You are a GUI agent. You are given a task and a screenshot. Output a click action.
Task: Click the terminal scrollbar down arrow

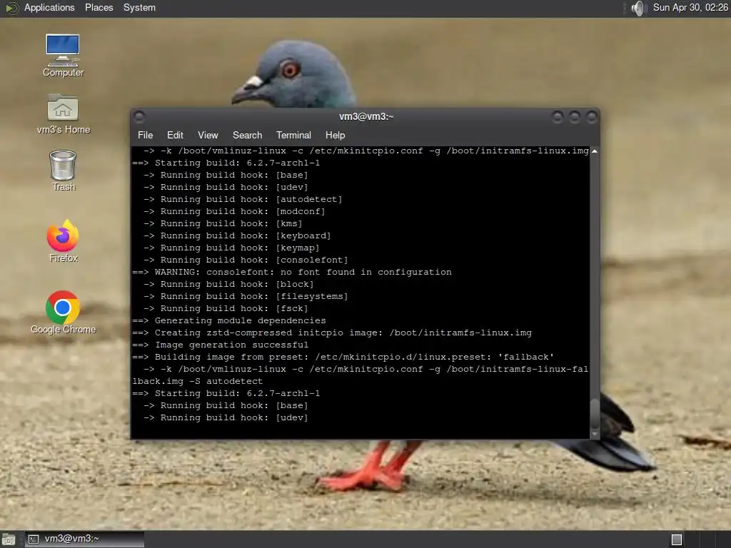click(595, 434)
